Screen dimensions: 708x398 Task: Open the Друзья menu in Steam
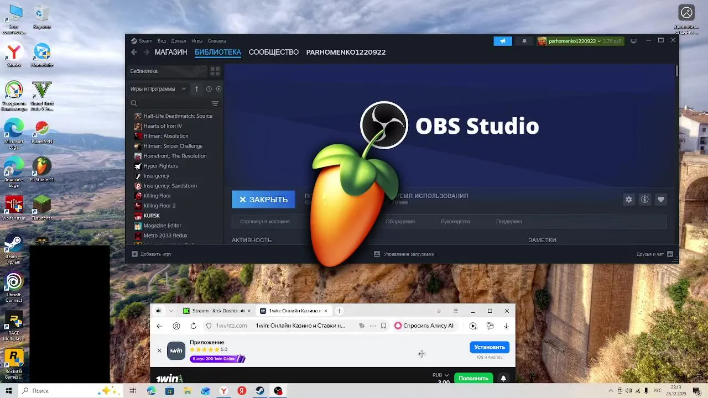tap(178, 41)
